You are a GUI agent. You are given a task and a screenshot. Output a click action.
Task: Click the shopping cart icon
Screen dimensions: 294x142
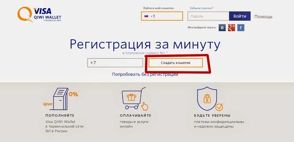[x=135, y=98]
